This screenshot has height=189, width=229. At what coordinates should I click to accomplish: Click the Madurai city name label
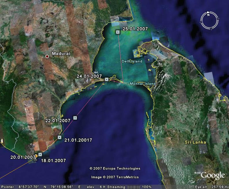(x=61, y=54)
